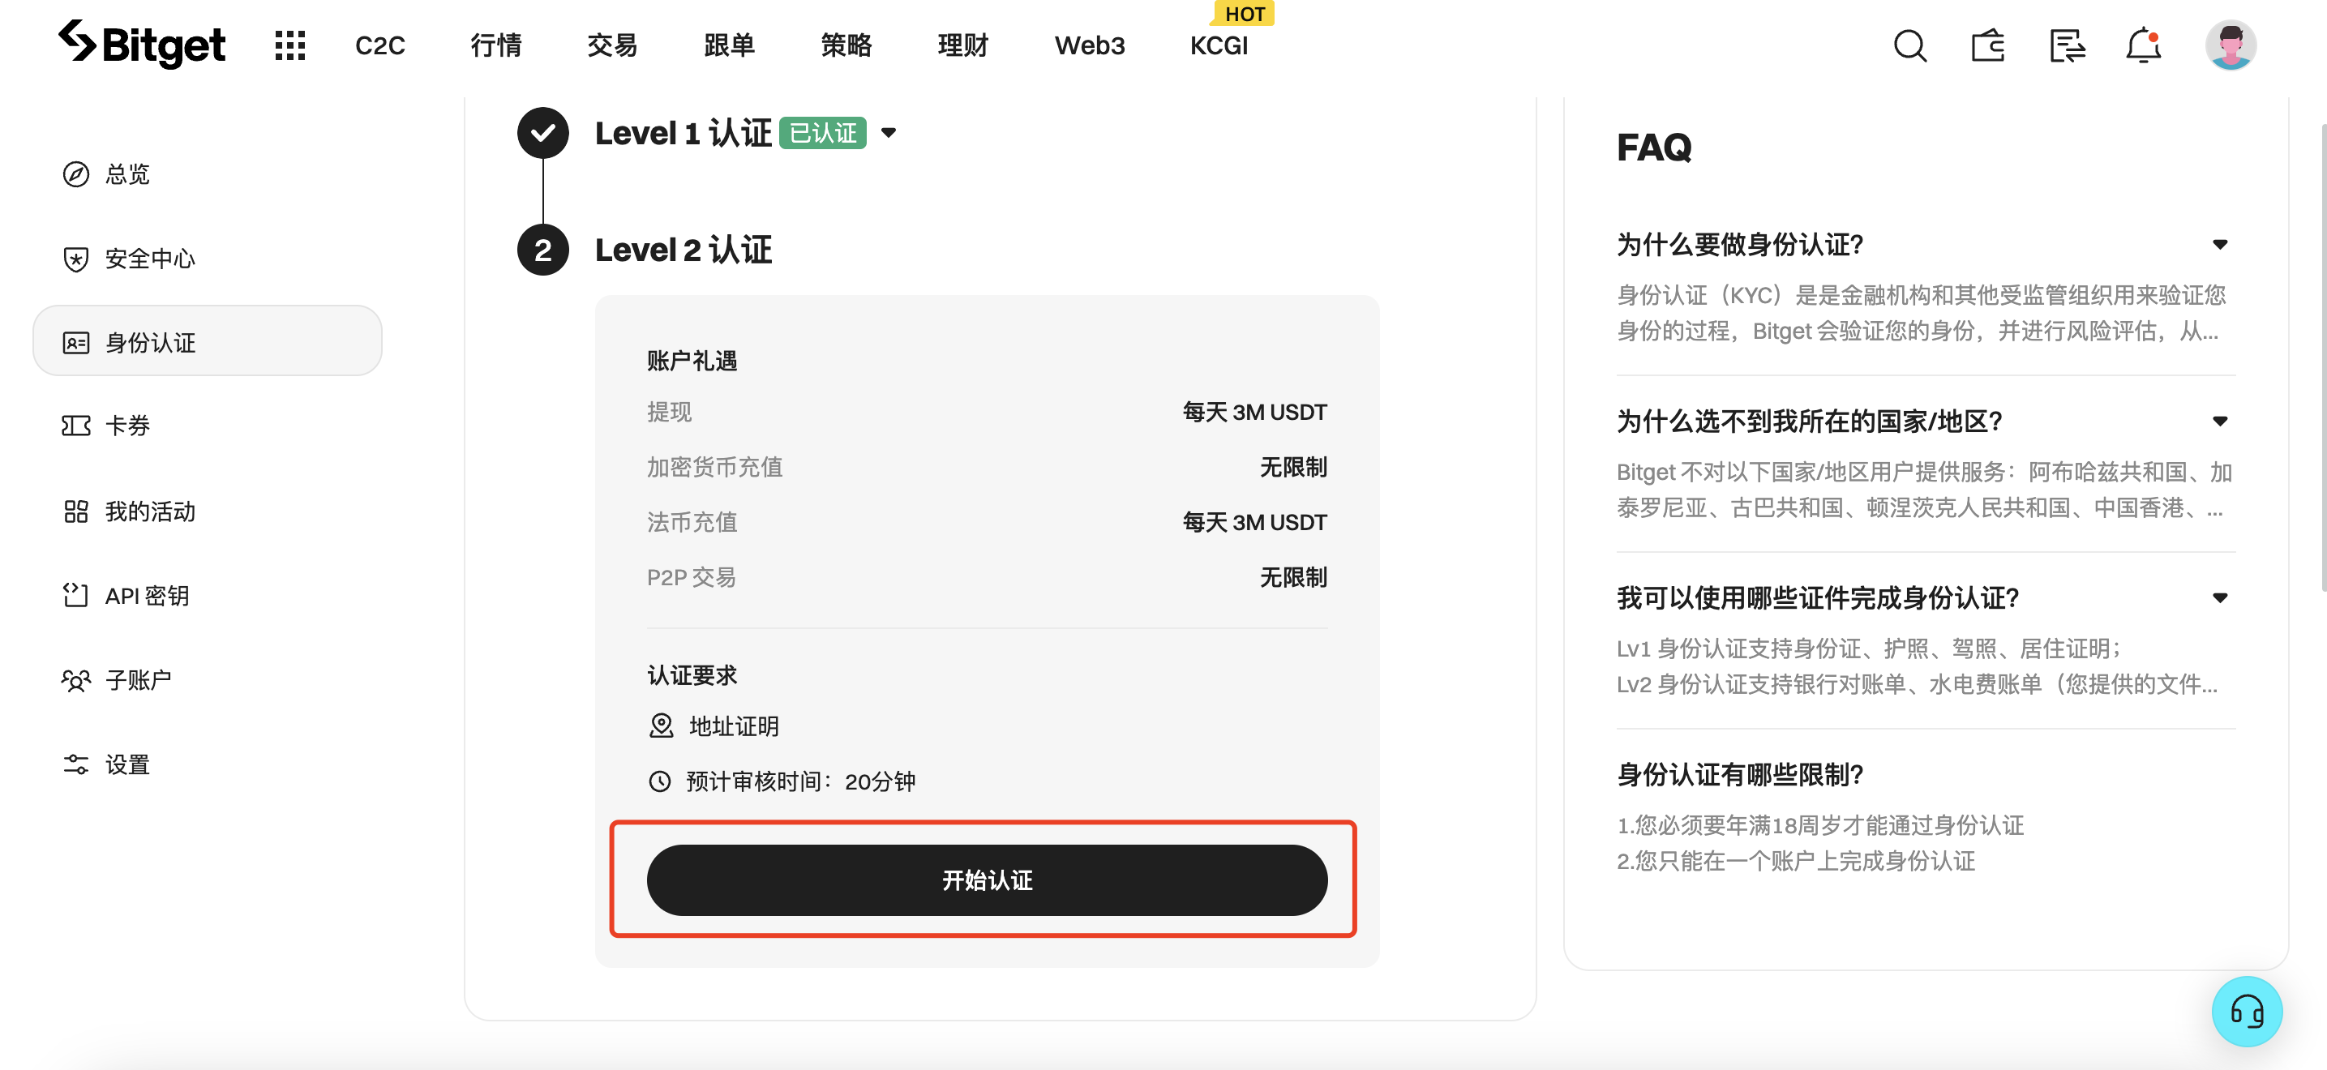The height and width of the screenshot is (1070, 2327).
Task: Click the 卡券 ticket icon
Action: coord(76,426)
